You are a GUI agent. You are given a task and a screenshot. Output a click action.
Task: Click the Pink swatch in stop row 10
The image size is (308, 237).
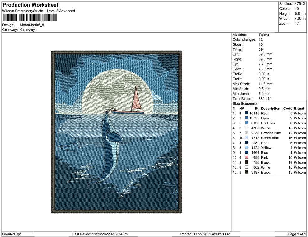click(246, 157)
